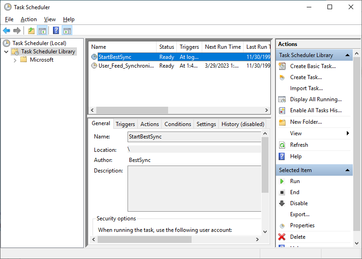Click the clock icon beside StartBestSync
This screenshot has height=259, width=362.
tap(94, 57)
